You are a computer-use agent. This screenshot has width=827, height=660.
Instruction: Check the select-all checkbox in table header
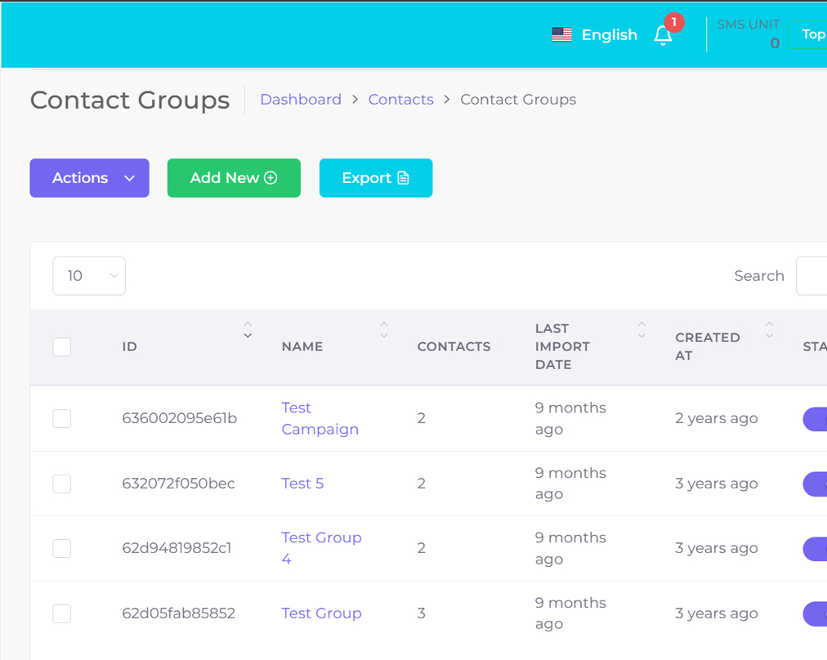61,347
